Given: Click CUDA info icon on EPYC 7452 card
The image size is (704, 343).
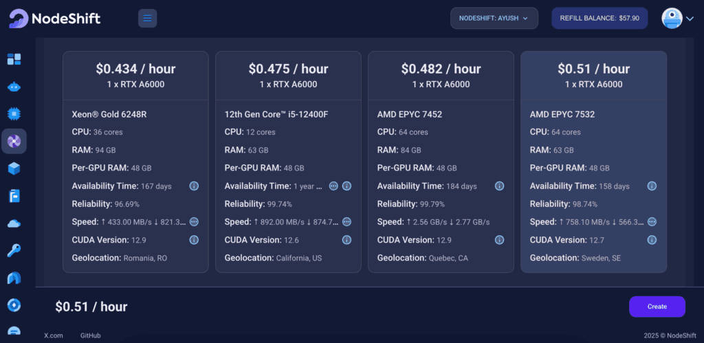Looking at the screenshot, I should click(x=499, y=240).
